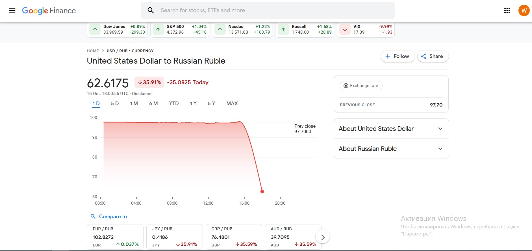532x251 pixels.
Task: Click the red chart endpoint marker
Action: 262,191
